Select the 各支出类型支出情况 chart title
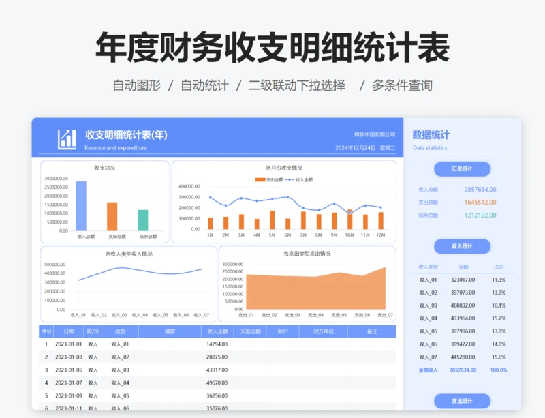Viewport: 545px width, 418px height. coord(307,254)
